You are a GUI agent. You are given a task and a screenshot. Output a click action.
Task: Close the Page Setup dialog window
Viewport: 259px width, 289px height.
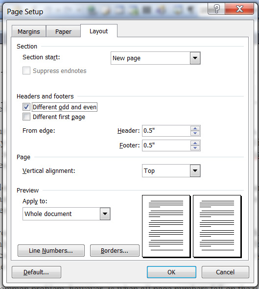239,9
